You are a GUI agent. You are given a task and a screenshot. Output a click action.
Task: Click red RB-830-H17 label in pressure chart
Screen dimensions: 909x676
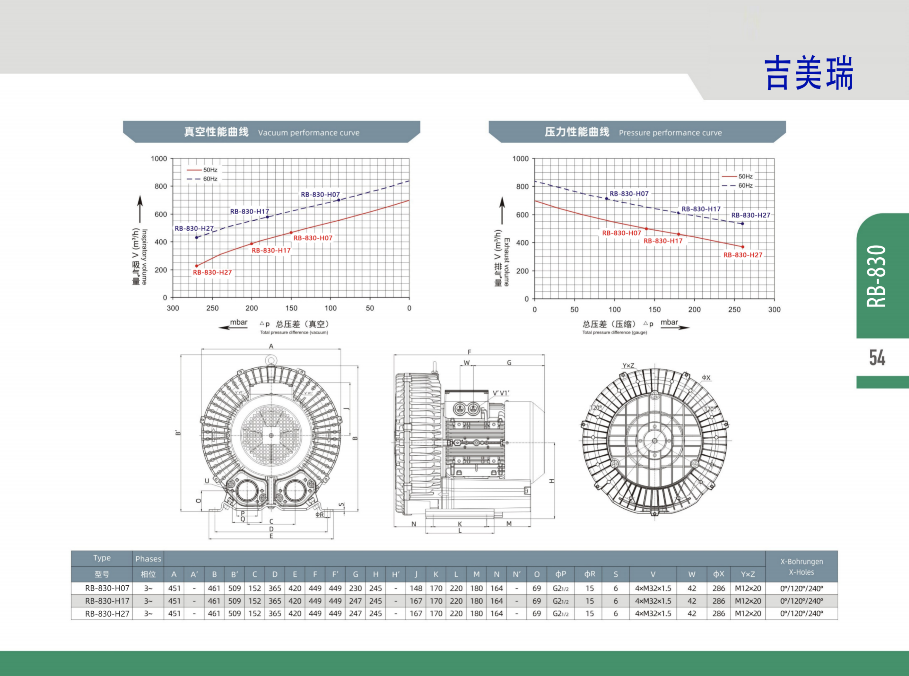(x=663, y=241)
